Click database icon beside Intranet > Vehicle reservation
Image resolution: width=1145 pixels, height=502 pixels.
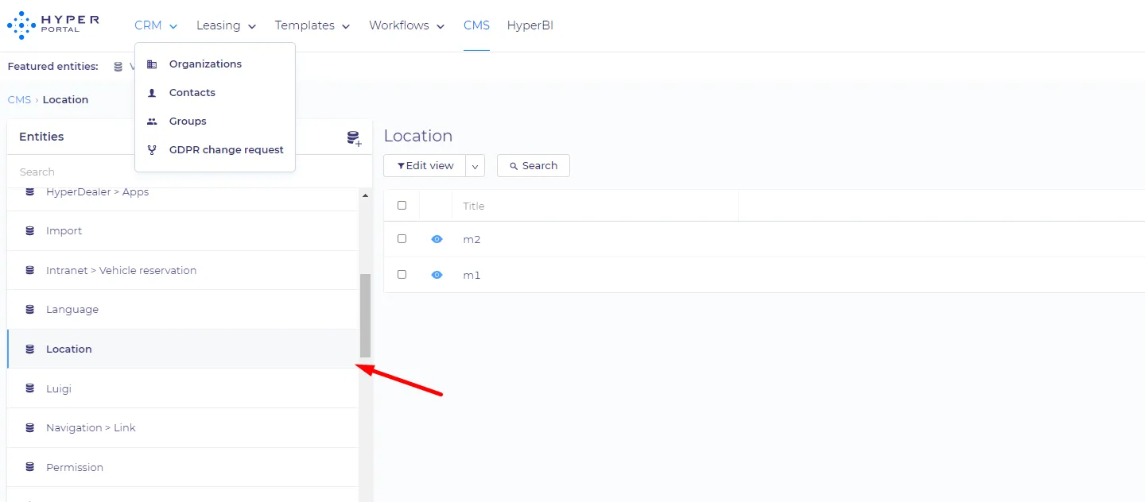pyautogui.click(x=30, y=271)
